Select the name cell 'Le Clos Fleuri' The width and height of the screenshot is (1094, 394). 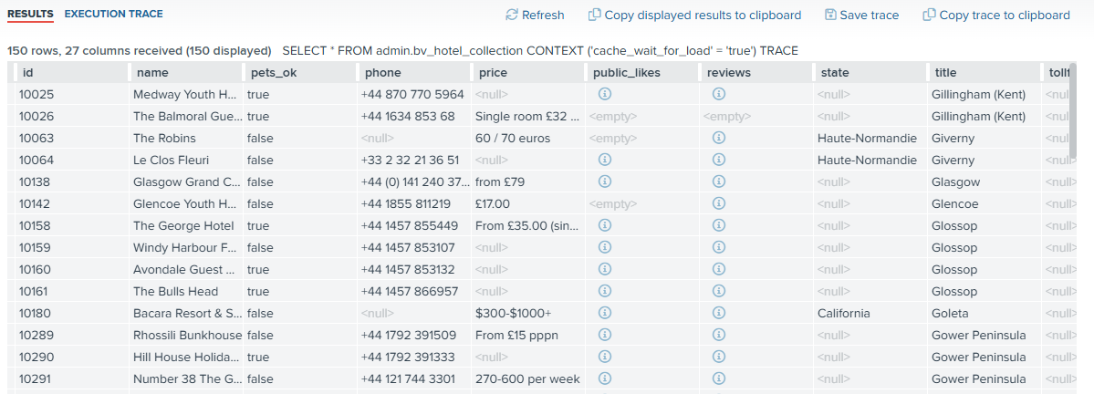(185, 160)
